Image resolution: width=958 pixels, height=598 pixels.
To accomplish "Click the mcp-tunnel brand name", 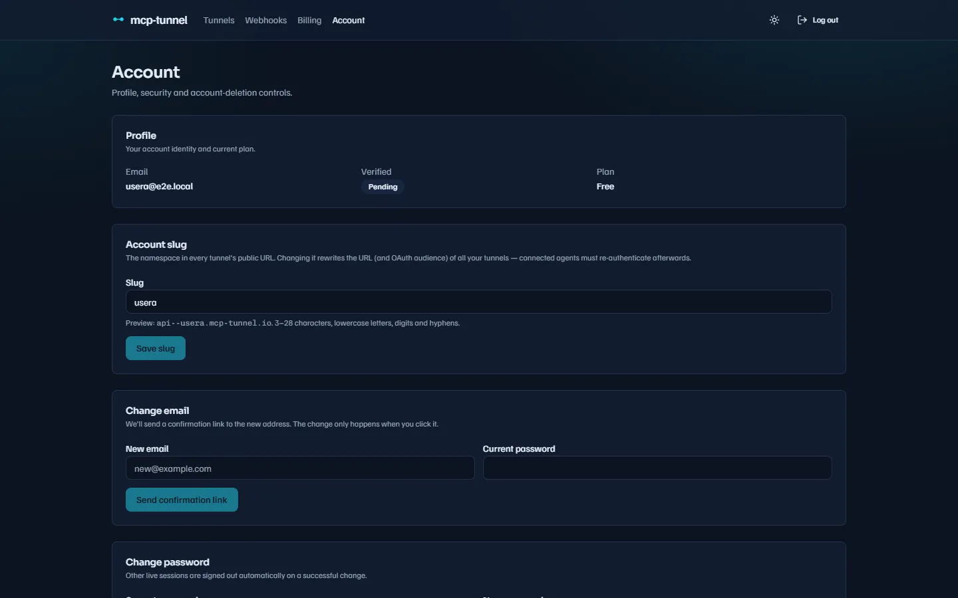I will 159,20.
